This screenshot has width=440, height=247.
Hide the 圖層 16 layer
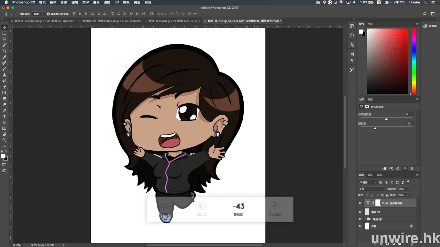tap(360, 212)
